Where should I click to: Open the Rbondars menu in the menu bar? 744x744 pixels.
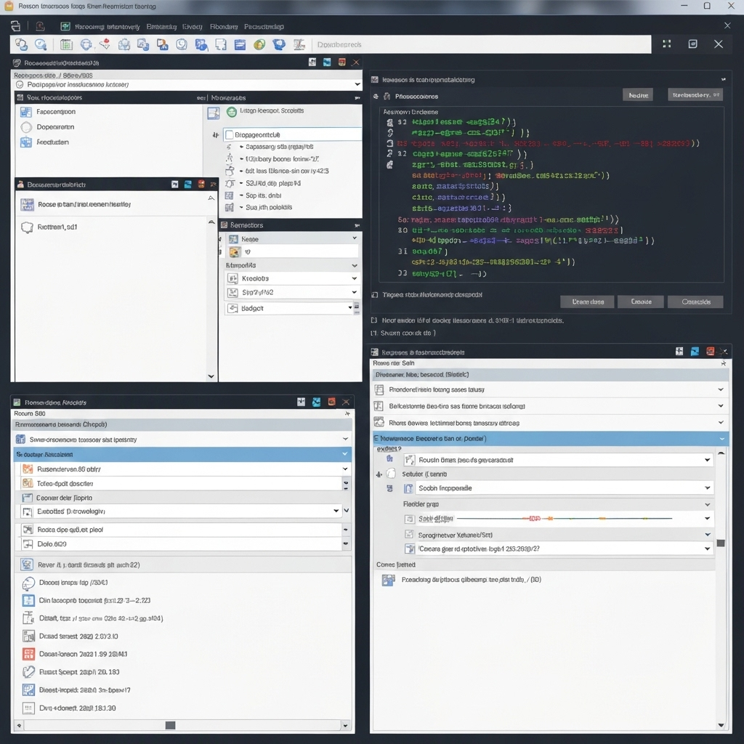(223, 26)
